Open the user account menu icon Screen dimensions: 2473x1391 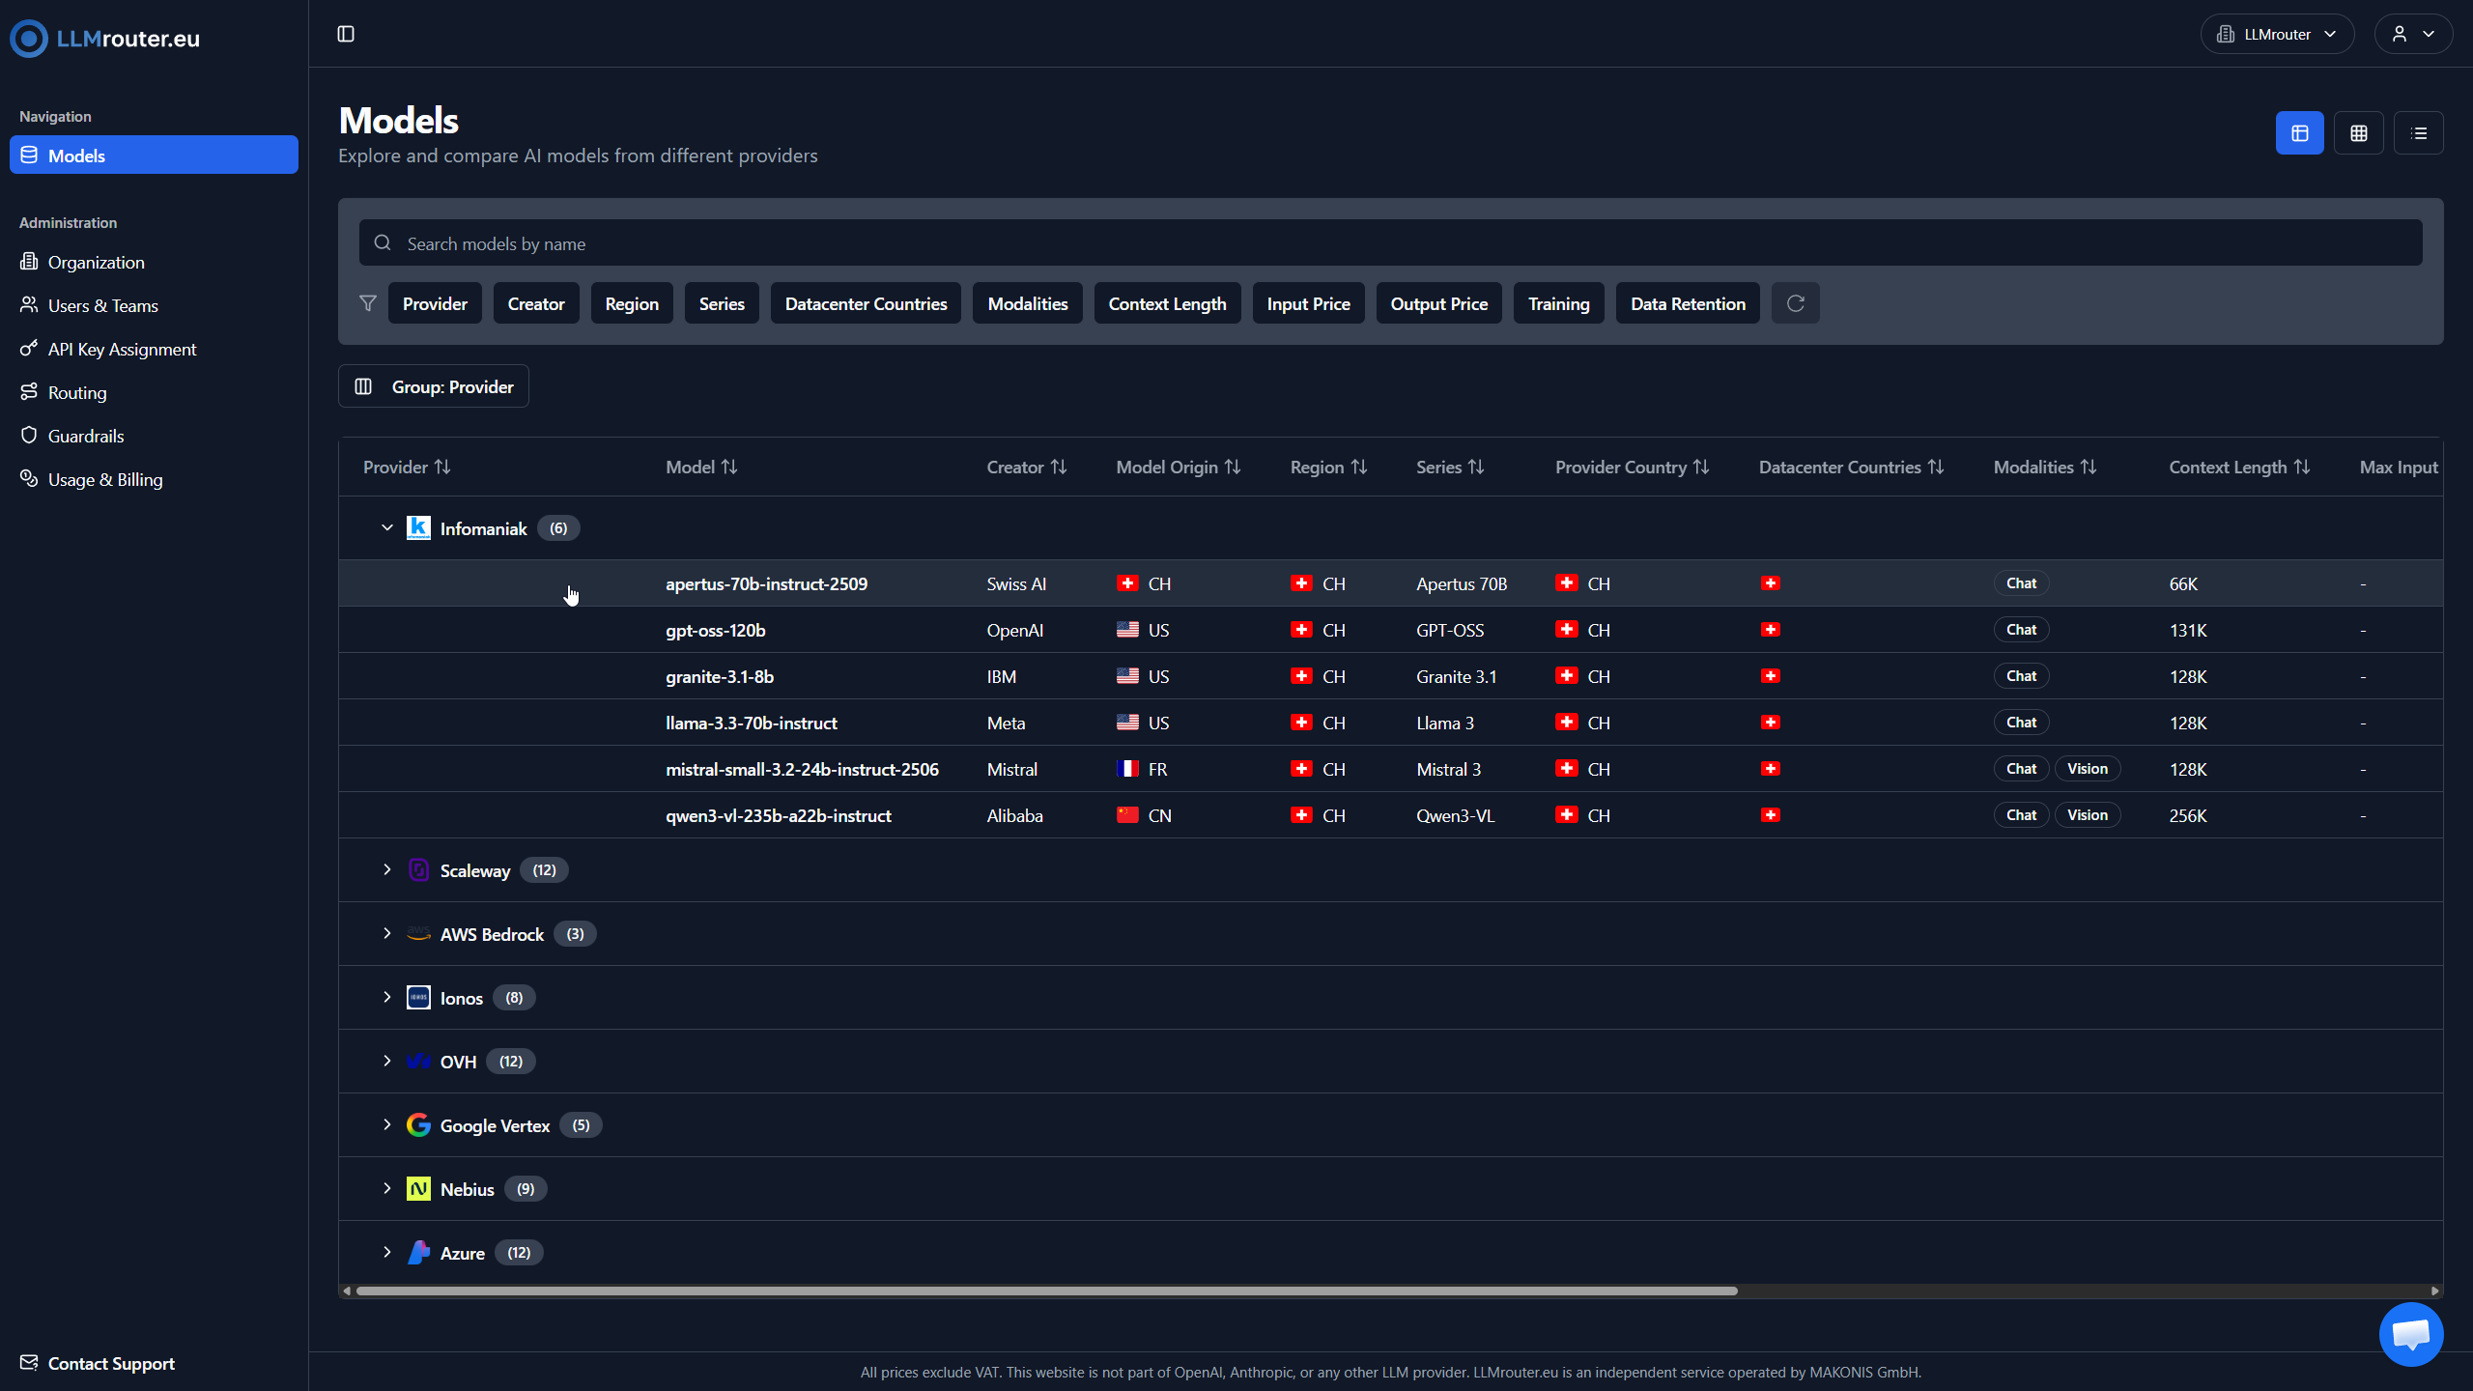(2412, 35)
